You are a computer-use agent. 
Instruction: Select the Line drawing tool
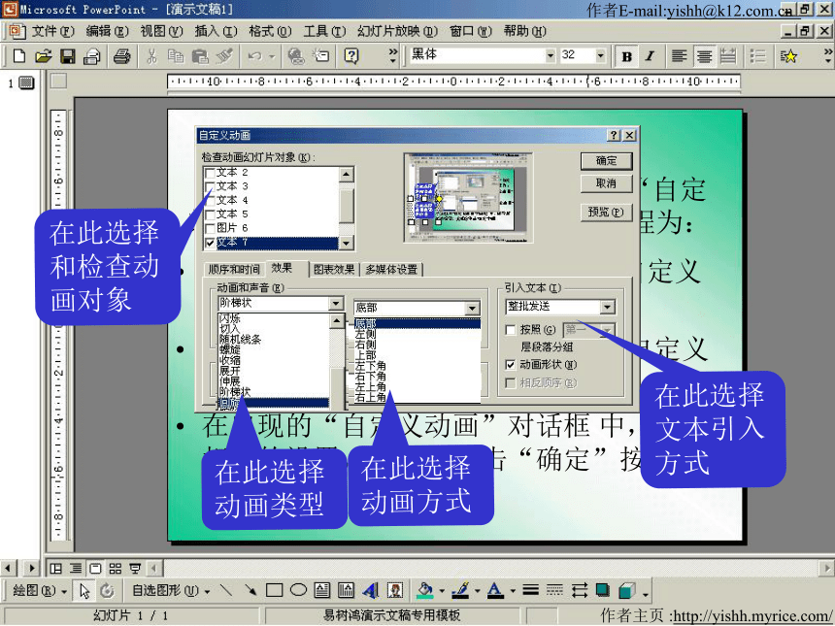pyautogui.click(x=226, y=590)
